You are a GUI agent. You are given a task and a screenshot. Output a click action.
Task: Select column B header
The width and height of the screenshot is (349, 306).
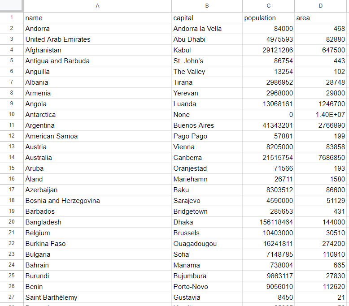tap(207, 6)
